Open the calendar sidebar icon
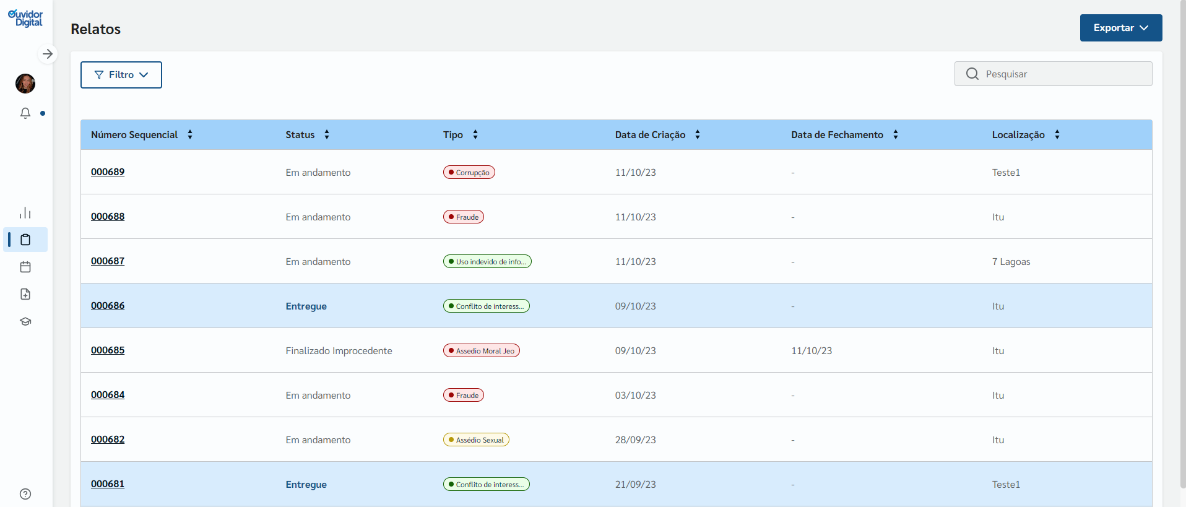Viewport: 1186px width, 507px height. (x=25, y=267)
